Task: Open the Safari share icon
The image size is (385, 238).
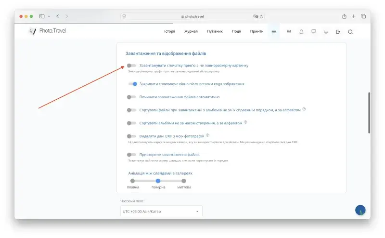Action: point(344,16)
